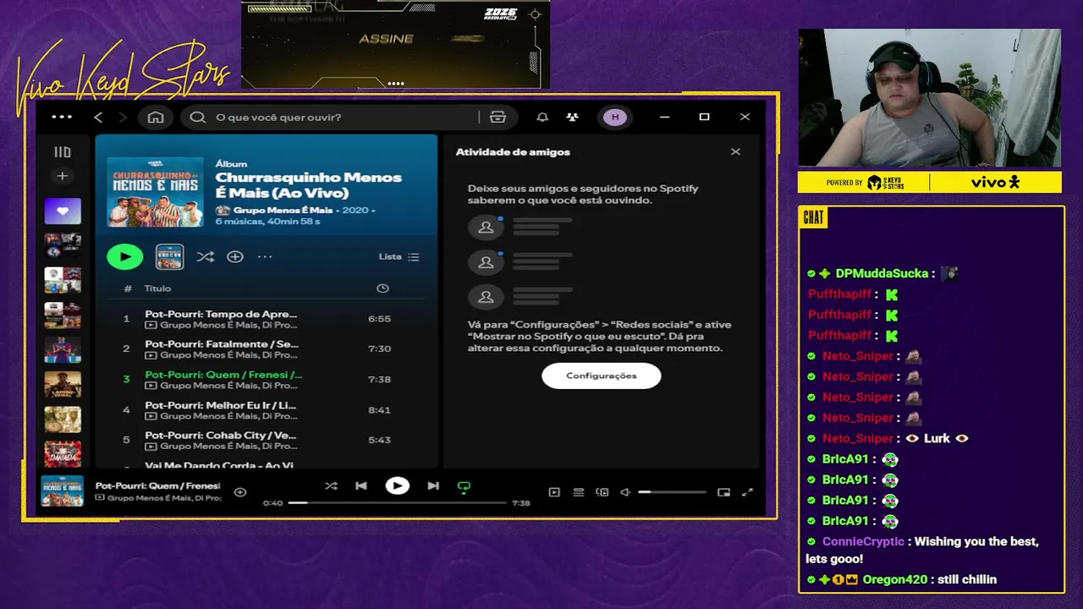
Task: Close the 'Atividade de amigos' panel
Action: [735, 151]
